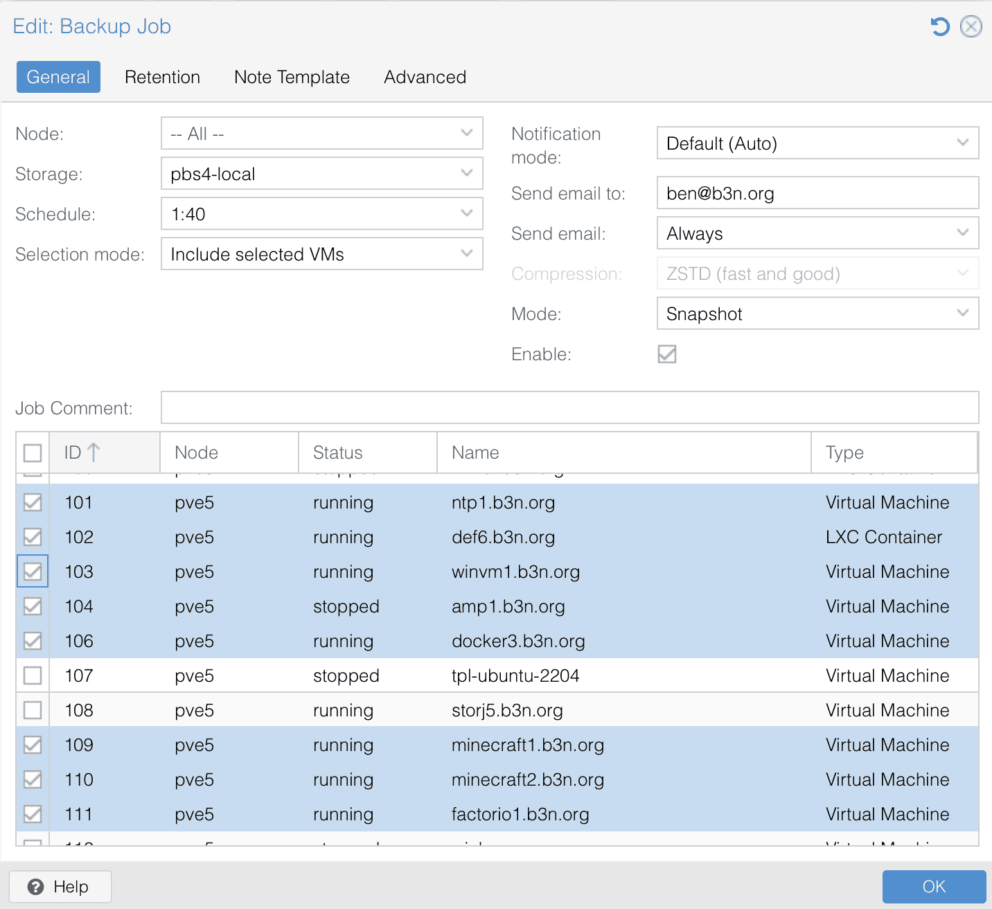Toggle the select-all header checkbox
This screenshot has height=909, width=992.
pyautogui.click(x=33, y=453)
